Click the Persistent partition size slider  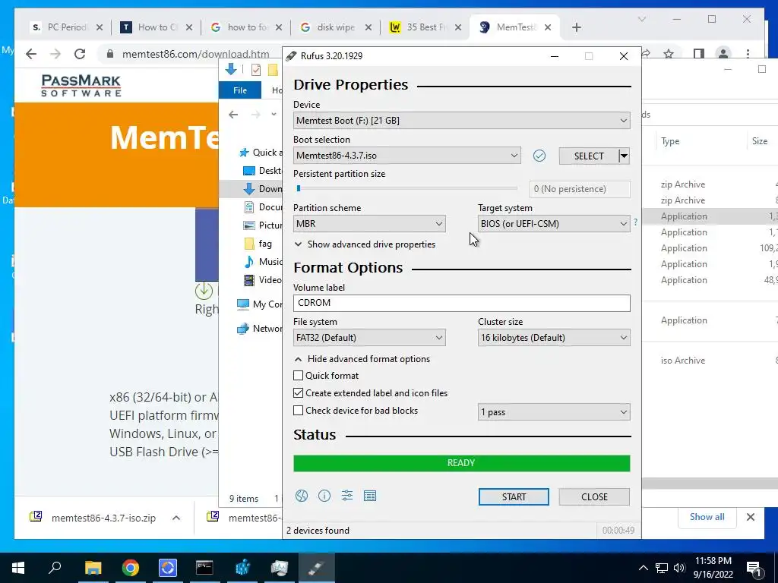(x=406, y=188)
